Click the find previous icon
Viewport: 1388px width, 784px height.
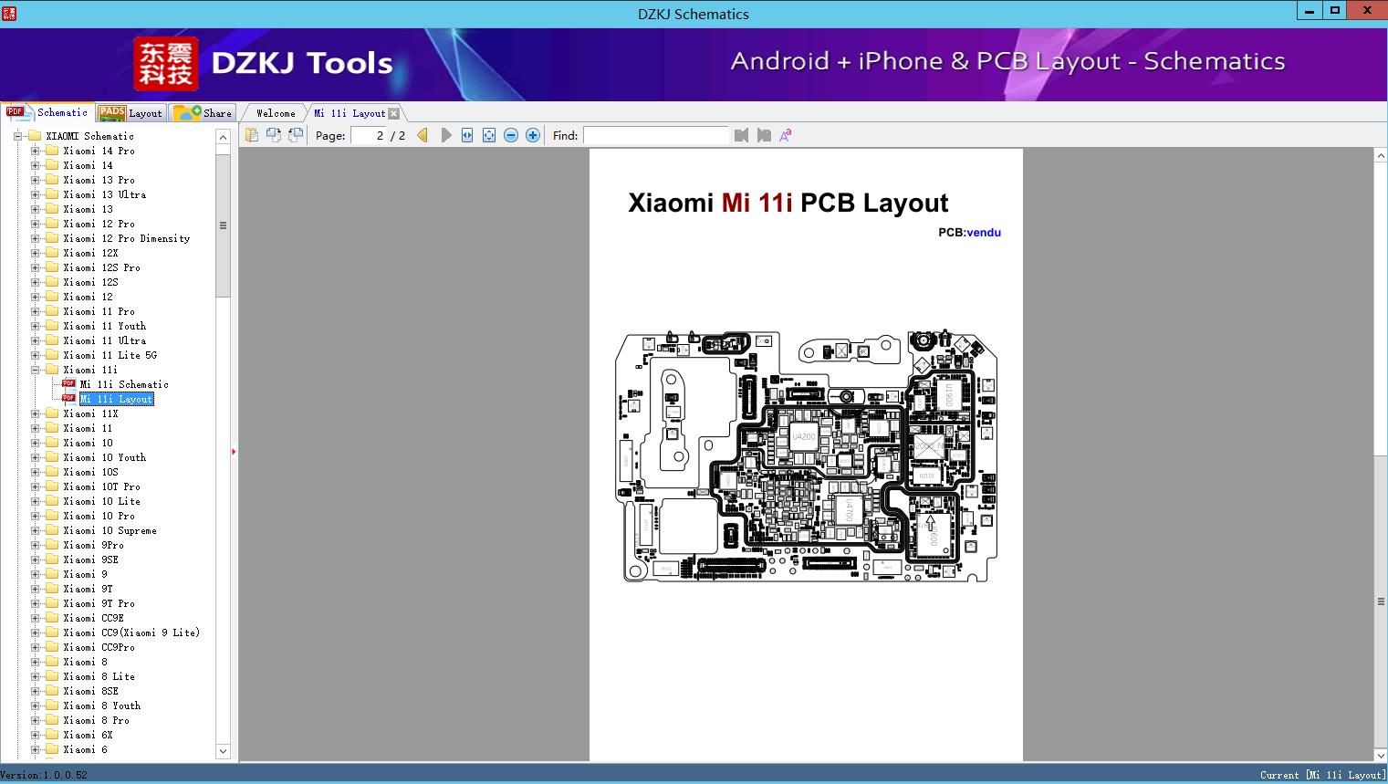[x=741, y=135]
